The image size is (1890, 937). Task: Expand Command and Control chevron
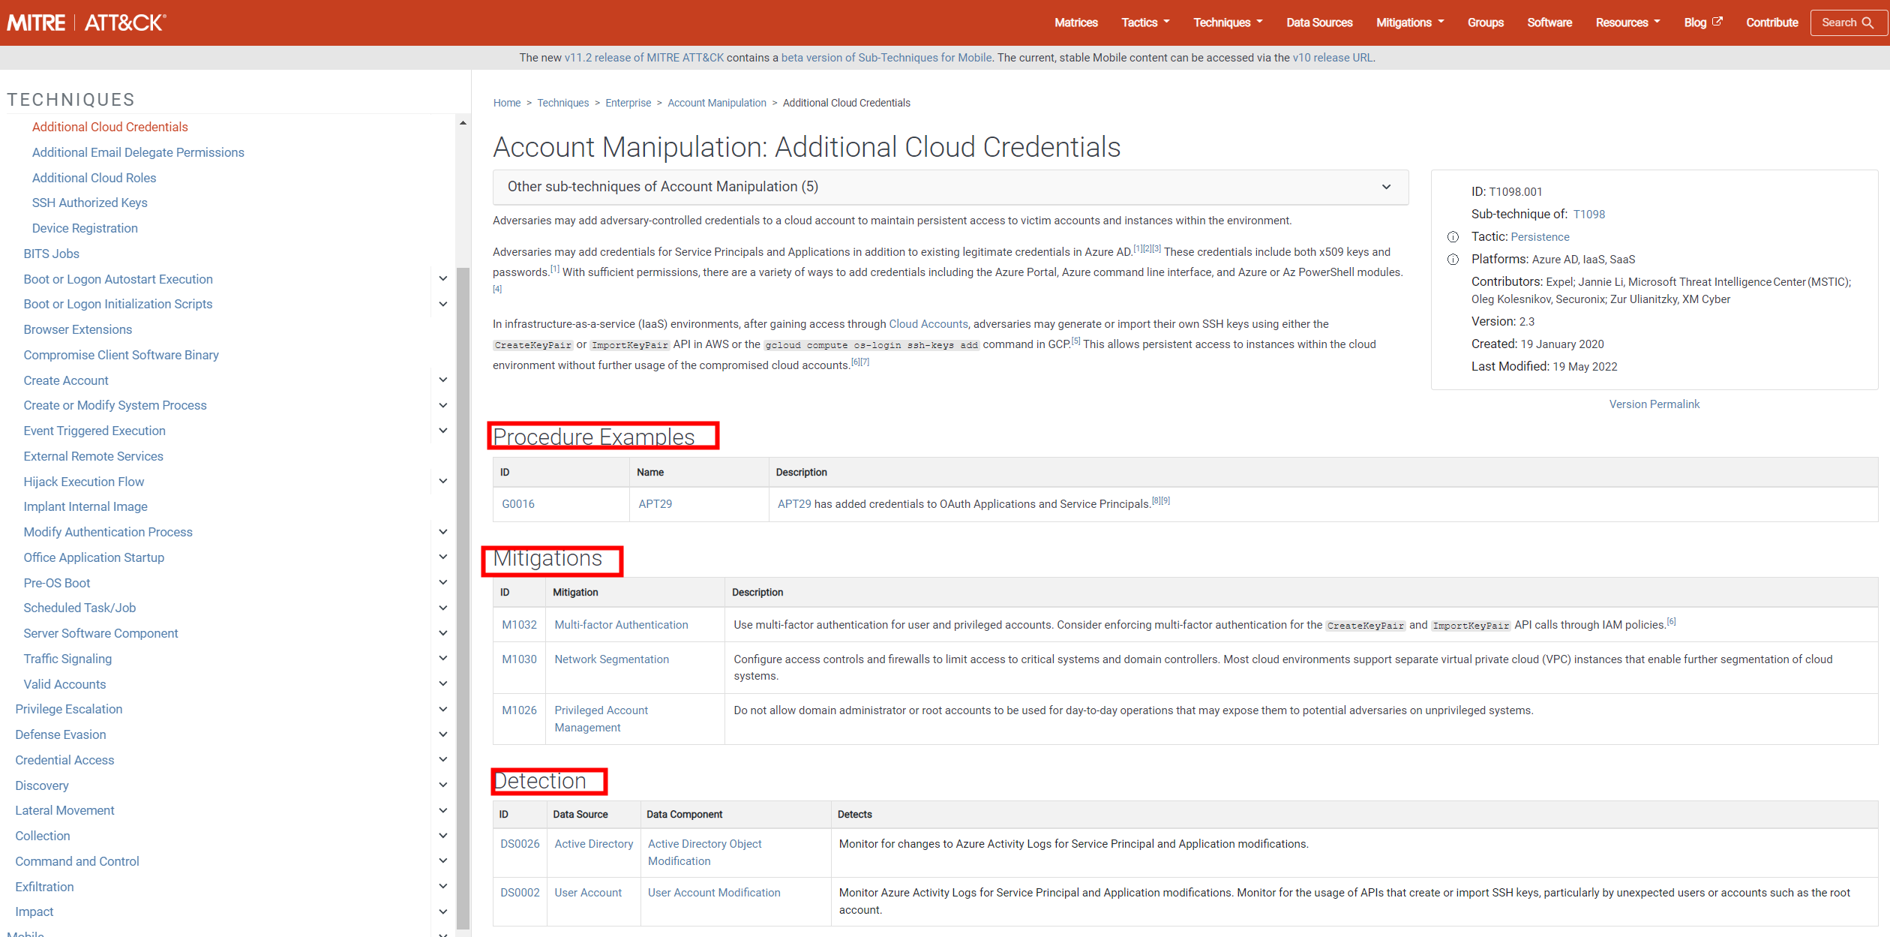coord(443,860)
